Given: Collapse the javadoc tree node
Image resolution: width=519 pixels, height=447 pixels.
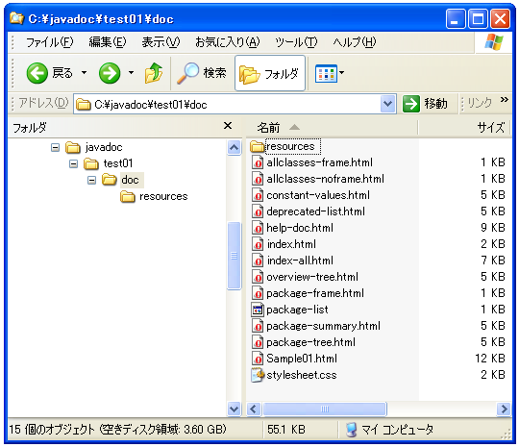Looking at the screenshot, I should 56,147.
